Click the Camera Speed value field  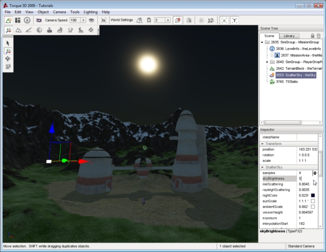pyautogui.click(x=74, y=20)
